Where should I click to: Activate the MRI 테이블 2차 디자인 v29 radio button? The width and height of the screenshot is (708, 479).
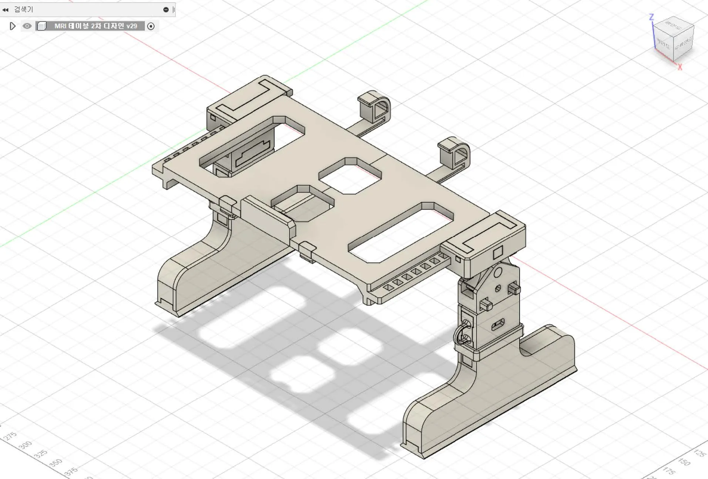[x=151, y=26]
